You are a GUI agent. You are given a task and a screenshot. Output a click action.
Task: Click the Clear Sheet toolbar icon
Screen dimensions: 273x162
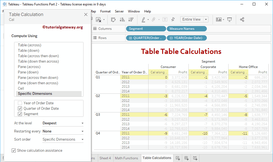point(98,20)
